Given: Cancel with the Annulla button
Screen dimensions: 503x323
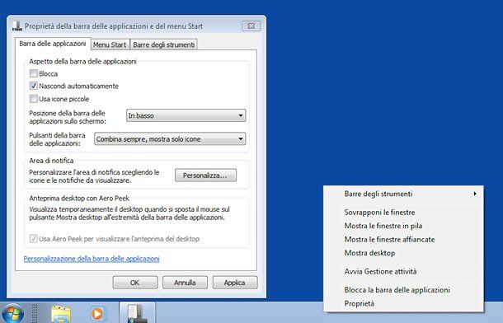Looking at the screenshot, I should (x=185, y=283).
